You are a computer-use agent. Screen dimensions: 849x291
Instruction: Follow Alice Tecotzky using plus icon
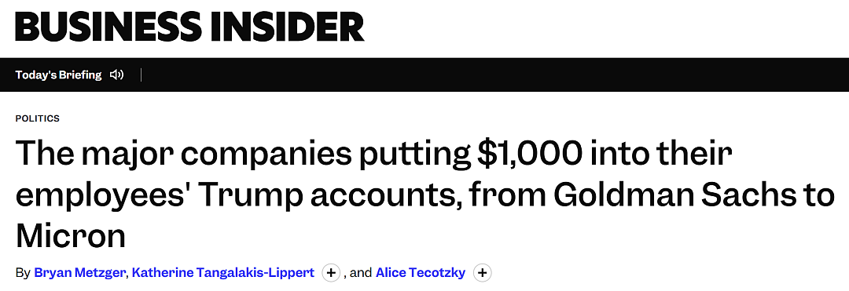pyautogui.click(x=483, y=273)
